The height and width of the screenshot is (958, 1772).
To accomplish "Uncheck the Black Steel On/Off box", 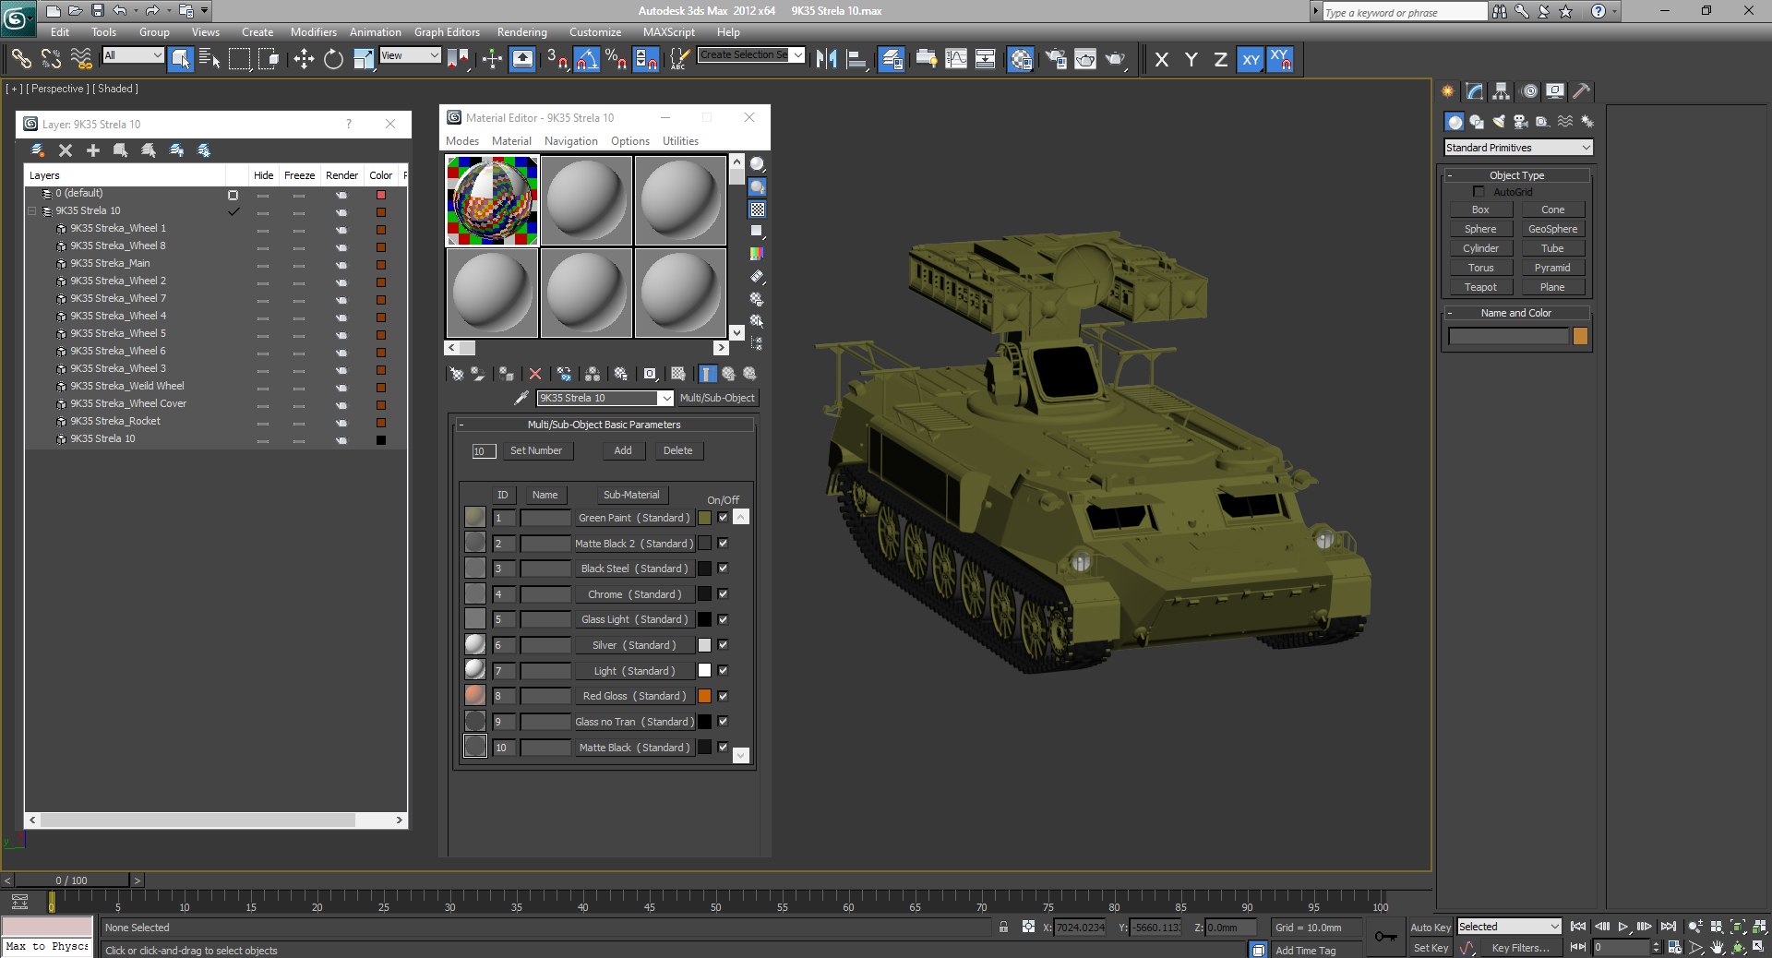I will [723, 569].
